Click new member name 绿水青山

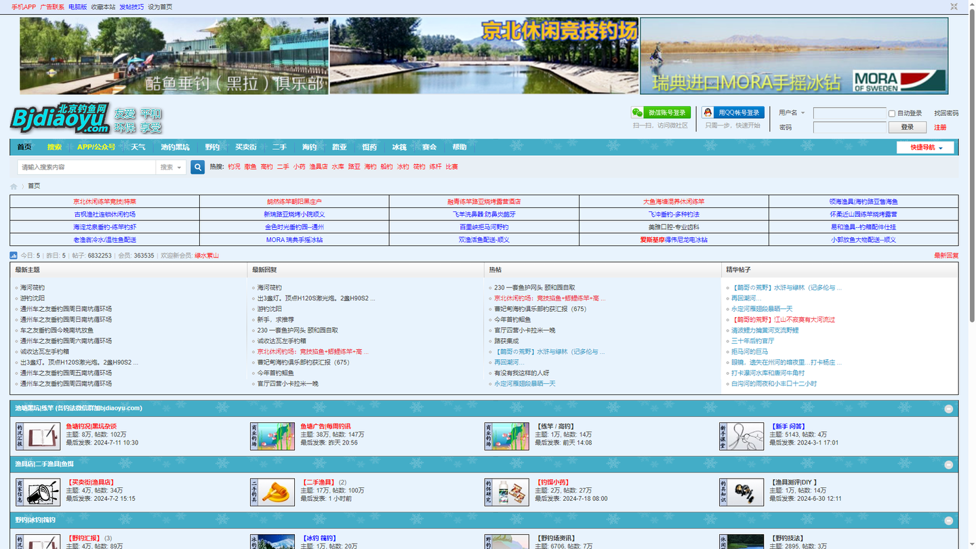(x=207, y=256)
